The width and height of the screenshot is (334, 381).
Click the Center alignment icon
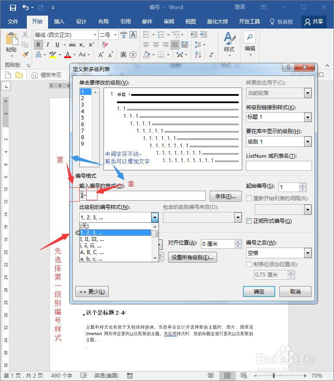pos(156,45)
